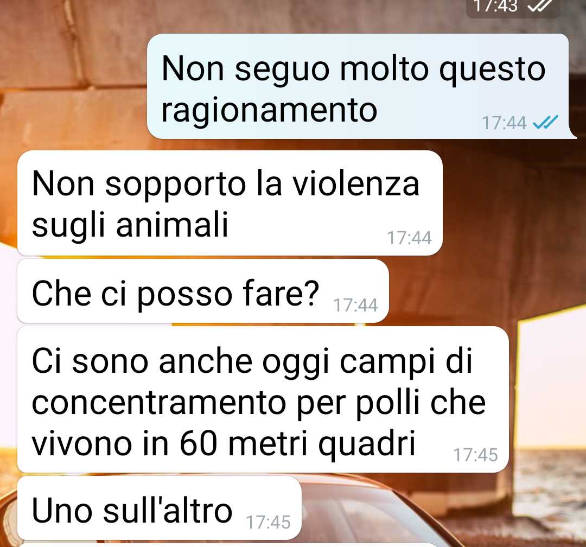
Task: Click the timestamp on 'sugli animali' message
Action: [409, 238]
